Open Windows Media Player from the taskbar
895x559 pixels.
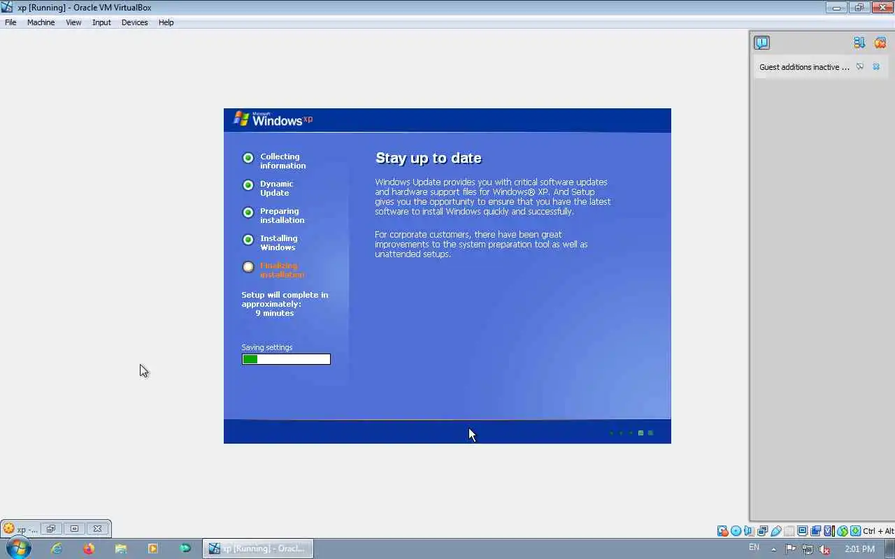pyautogui.click(x=153, y=549)
